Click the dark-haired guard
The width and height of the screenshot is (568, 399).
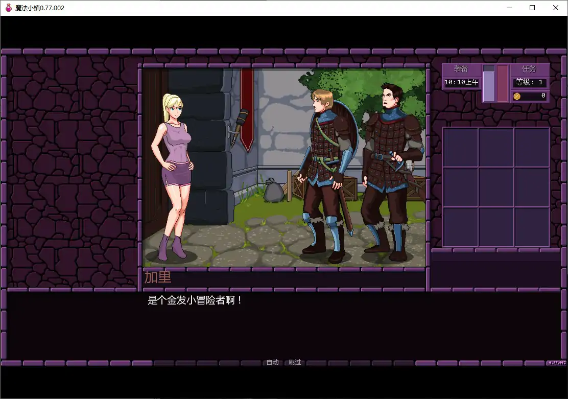393,172
